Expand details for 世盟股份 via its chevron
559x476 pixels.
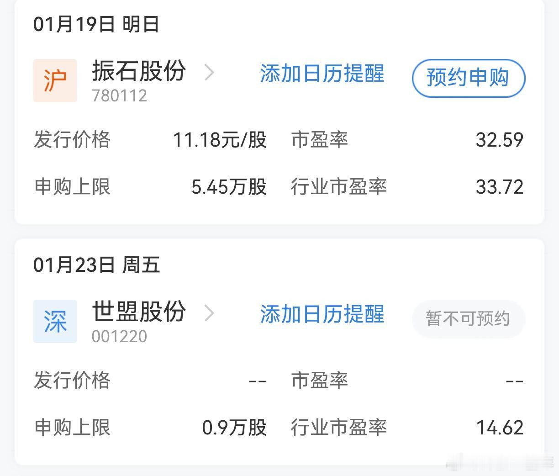[210, 313]
